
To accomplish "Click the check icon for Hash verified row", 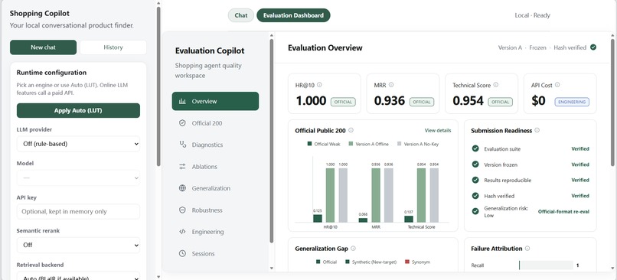I will point(475,196).
